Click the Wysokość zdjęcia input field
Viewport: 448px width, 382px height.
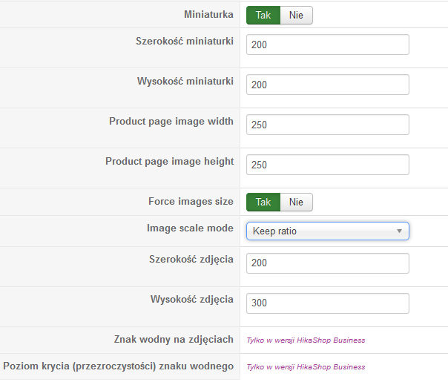pos(327,303)
